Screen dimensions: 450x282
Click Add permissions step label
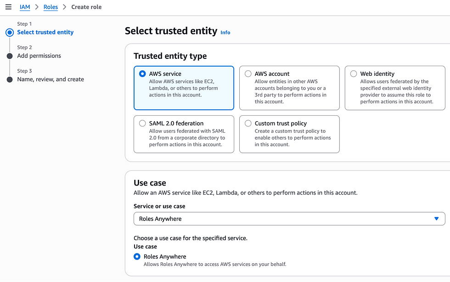pos(39,56)
